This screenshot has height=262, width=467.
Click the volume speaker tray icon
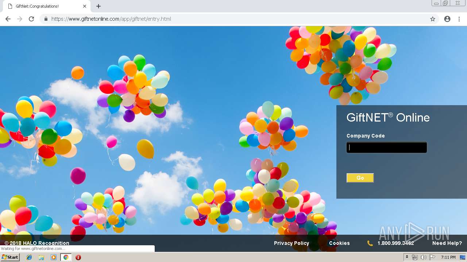424,257
